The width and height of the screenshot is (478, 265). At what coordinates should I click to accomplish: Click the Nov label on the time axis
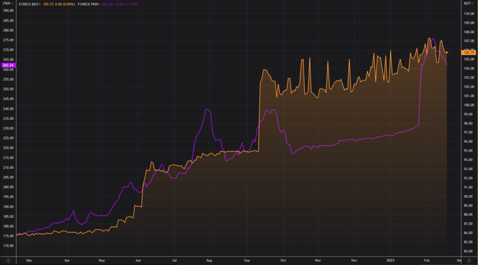[x=317, y=259]
